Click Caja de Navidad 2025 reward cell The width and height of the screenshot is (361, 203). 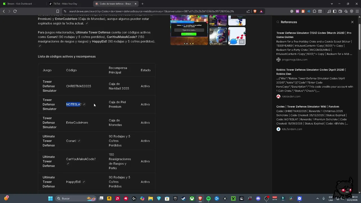point(119,86)
